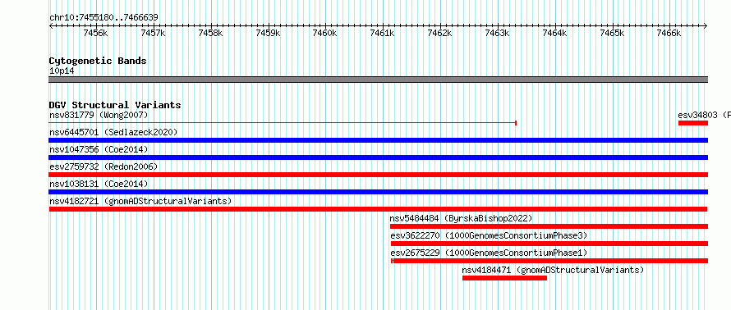731x310 pixels.
Task: Select the red esv3622270 variant bar
Action: [x=549, y=244]
